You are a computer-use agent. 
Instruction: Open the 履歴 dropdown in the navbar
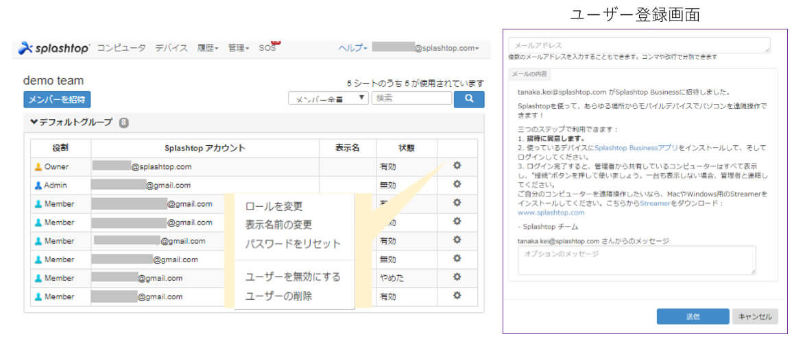[x=208, y=48]
